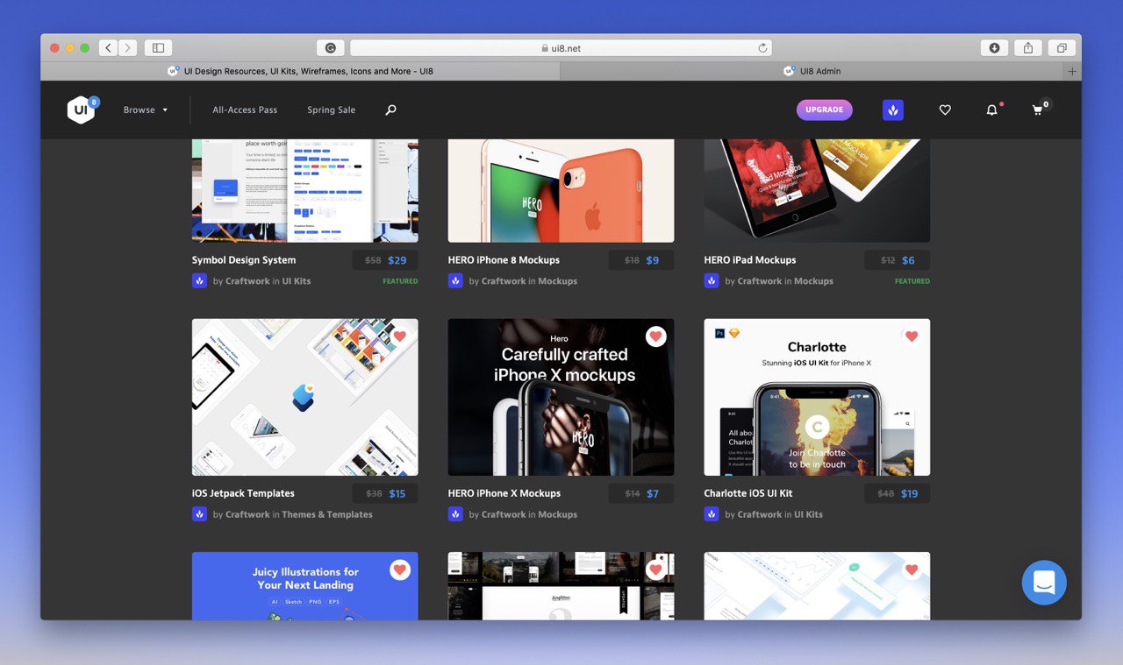Open the notifications bell icon

(x=991, y=110)
